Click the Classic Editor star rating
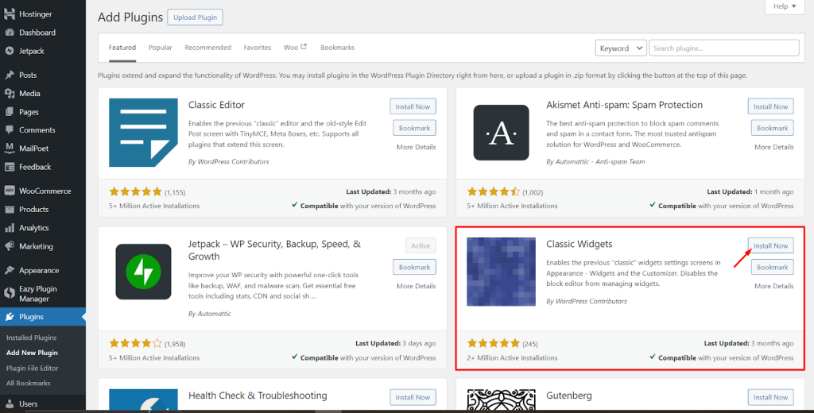The width and height of the screenshot is (814, 413). pos(135,192)
